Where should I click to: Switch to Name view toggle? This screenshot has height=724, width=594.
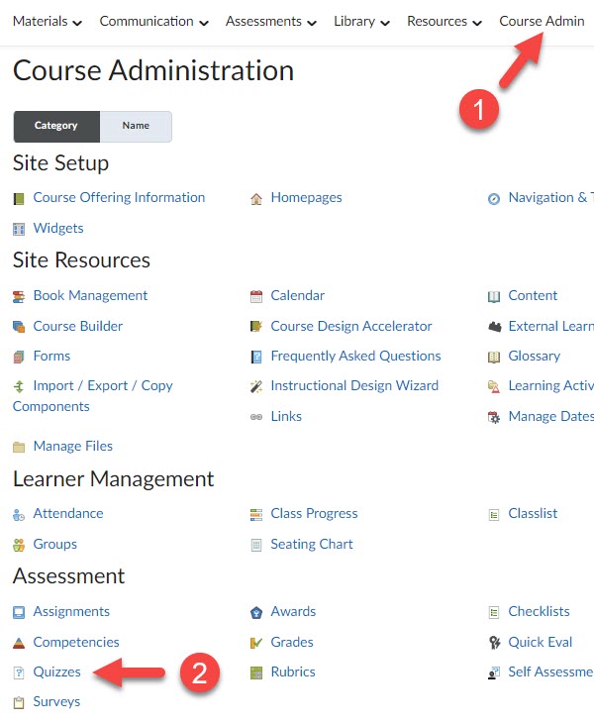click(x=136, y=126)
